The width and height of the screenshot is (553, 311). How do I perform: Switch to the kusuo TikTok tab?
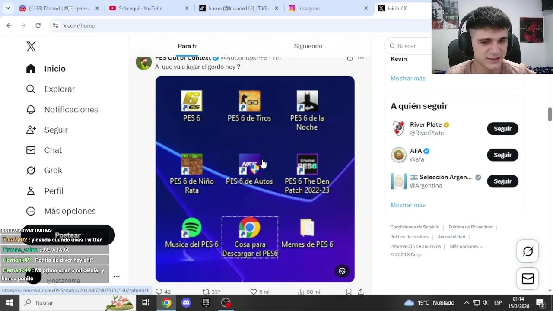point(238,8)
